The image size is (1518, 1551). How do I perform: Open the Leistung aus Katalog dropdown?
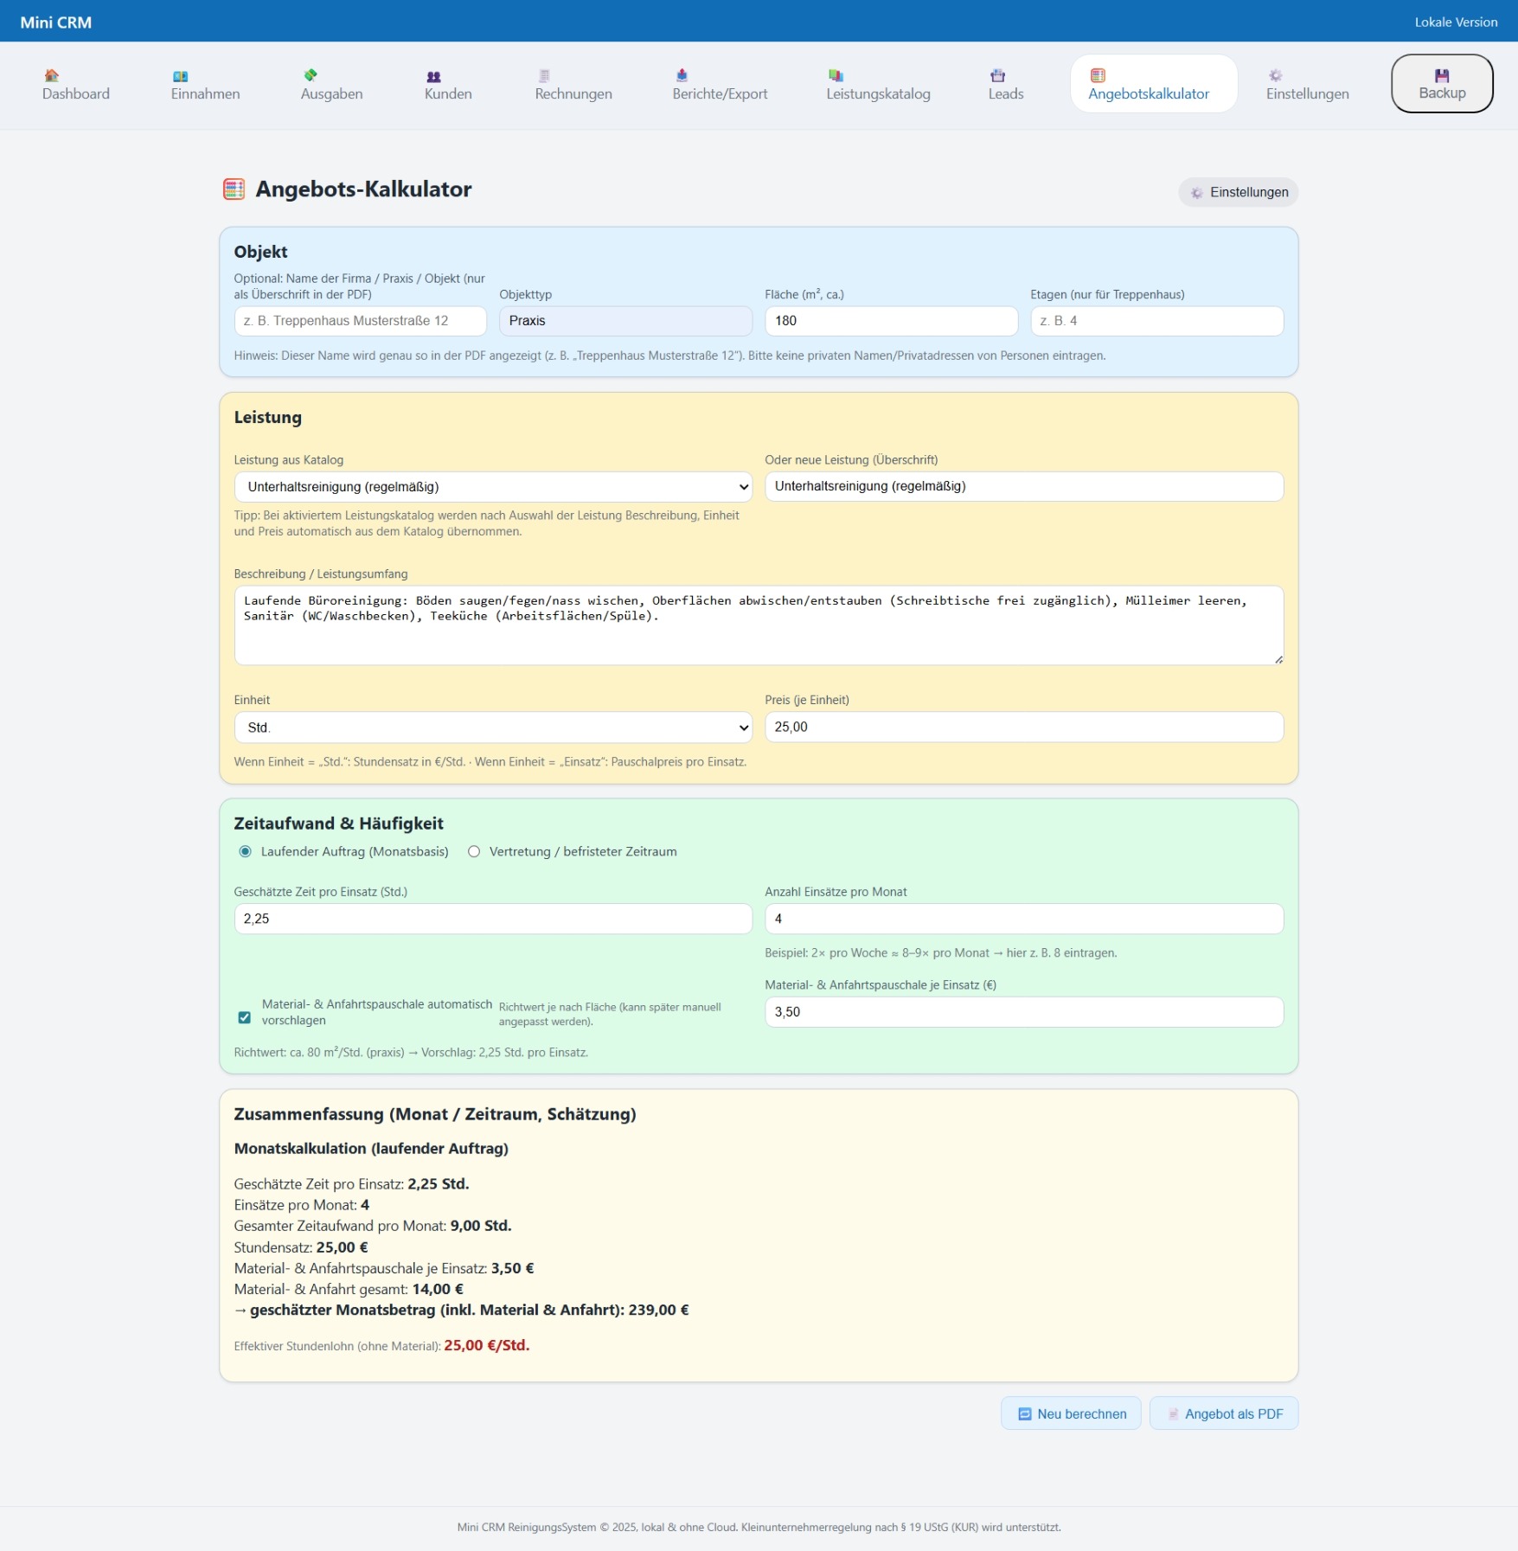point(493,487)
